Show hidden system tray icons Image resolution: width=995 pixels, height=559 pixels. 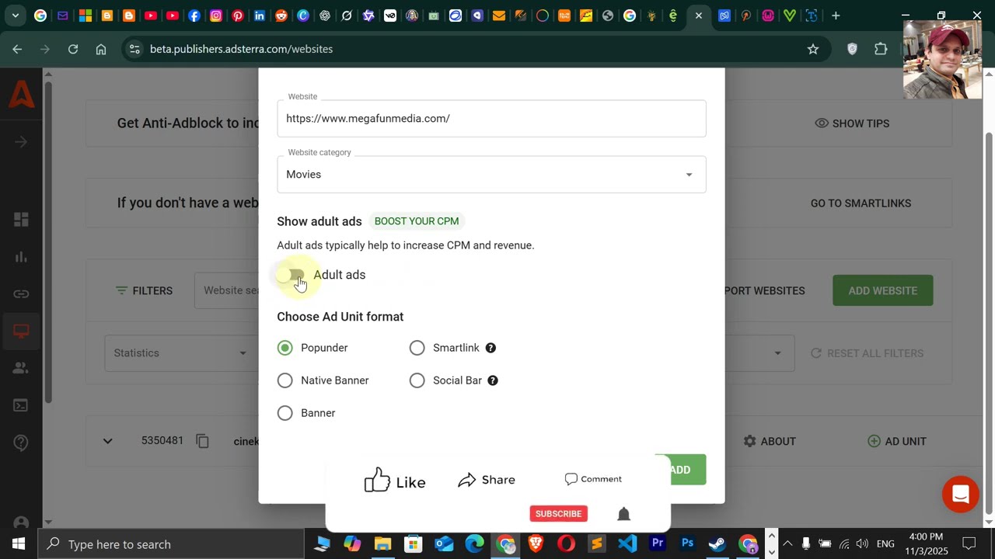(787, 544)
